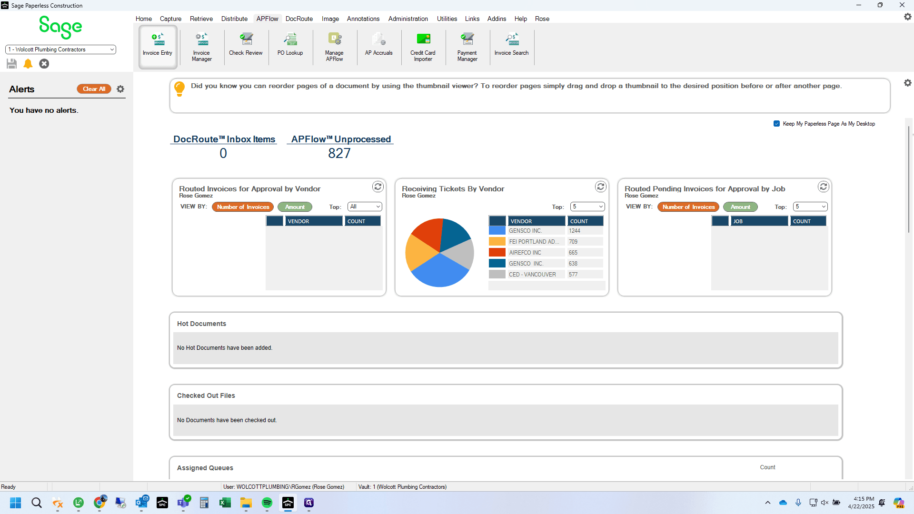This screenshot has width=914, height=514.
Task: Click the orange alerts bell icon
Action: click(x=28, y=63)
